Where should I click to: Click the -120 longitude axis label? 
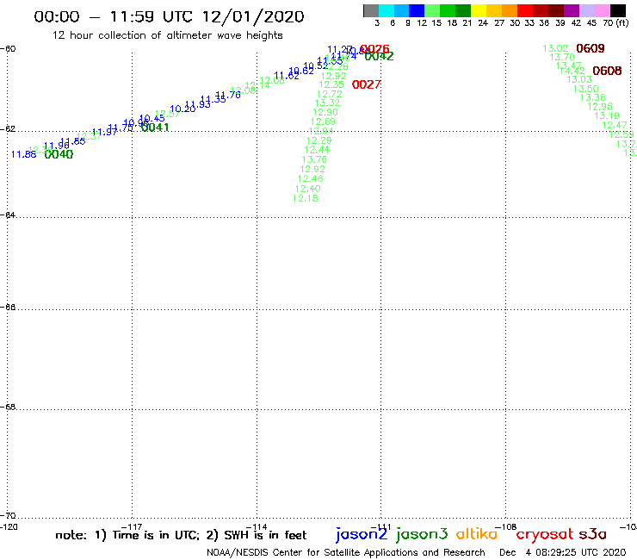coord(9,527)
